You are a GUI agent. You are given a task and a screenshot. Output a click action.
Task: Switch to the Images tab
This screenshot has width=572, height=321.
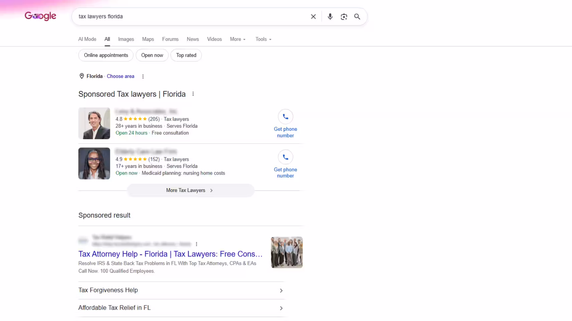click(x=126, y=39)
